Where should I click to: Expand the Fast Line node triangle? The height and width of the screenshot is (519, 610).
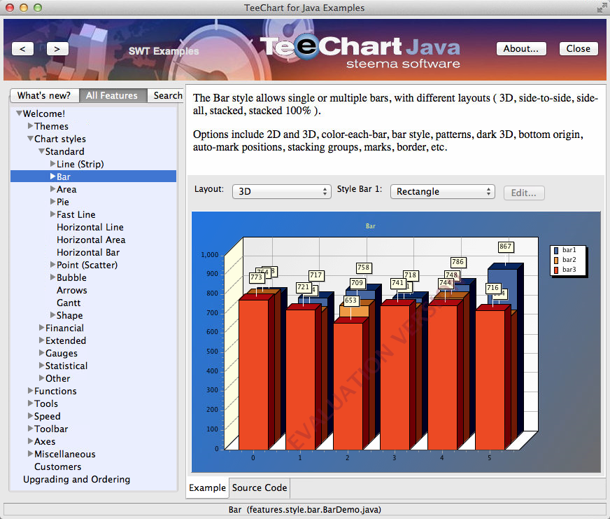[x=52, y=214]
